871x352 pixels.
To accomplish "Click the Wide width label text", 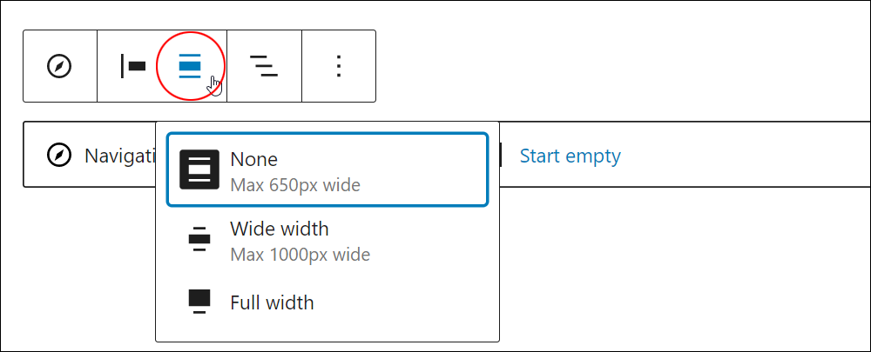I will tap(280, 229).
